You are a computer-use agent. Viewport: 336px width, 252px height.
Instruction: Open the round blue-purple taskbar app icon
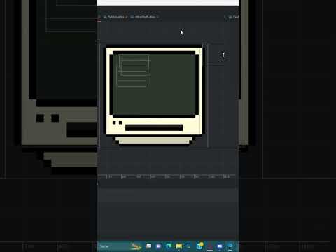[220, 246]
